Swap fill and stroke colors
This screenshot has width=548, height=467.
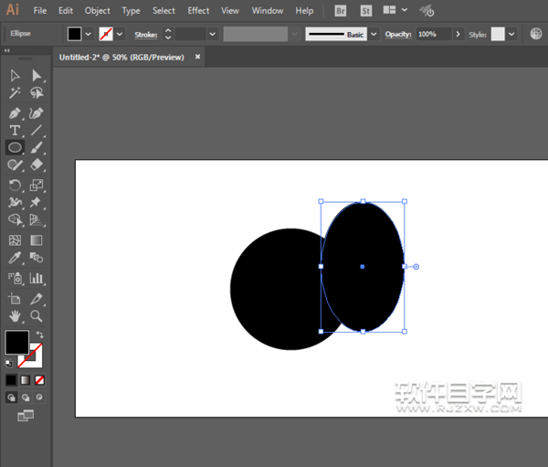tap(39, 335)
